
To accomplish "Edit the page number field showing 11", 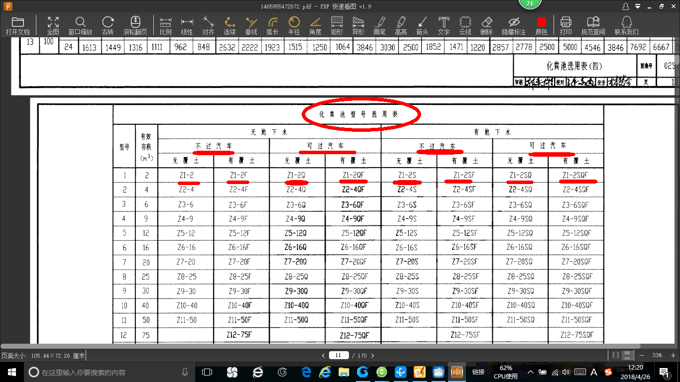I will pos(339,355).
